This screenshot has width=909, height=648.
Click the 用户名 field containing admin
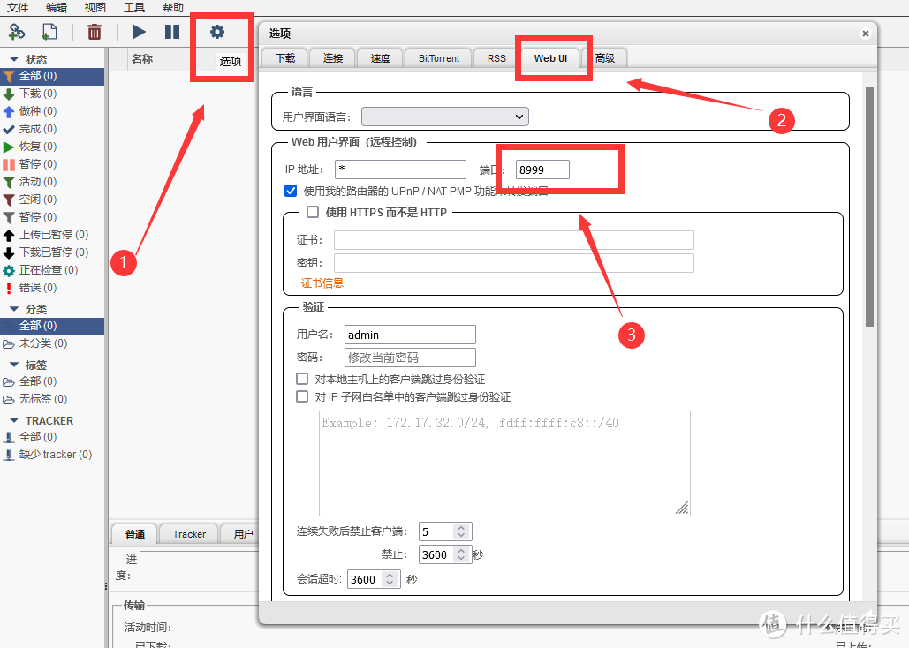tap(410, 335)
